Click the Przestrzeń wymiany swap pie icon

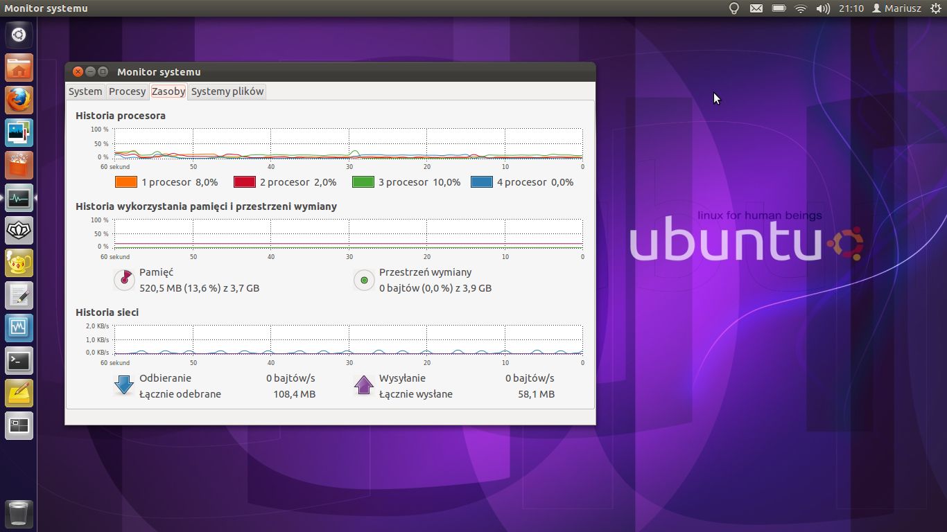(x=364, y=280)
